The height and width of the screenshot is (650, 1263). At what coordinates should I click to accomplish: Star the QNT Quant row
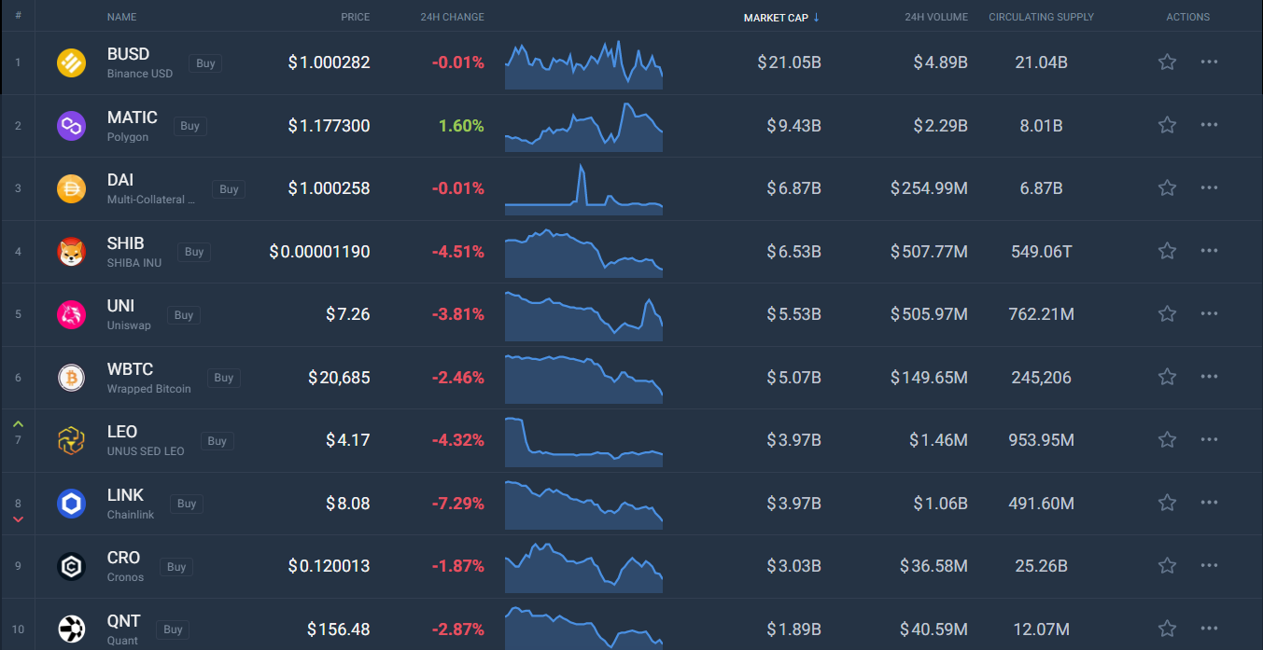[1167, 629]
